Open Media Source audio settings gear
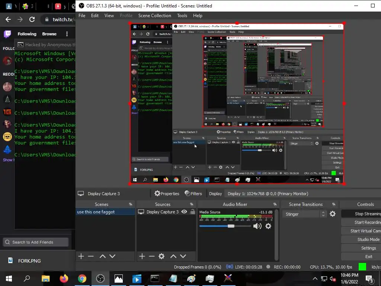The height and width of the screenshot is (286, 381). (268, 226)
